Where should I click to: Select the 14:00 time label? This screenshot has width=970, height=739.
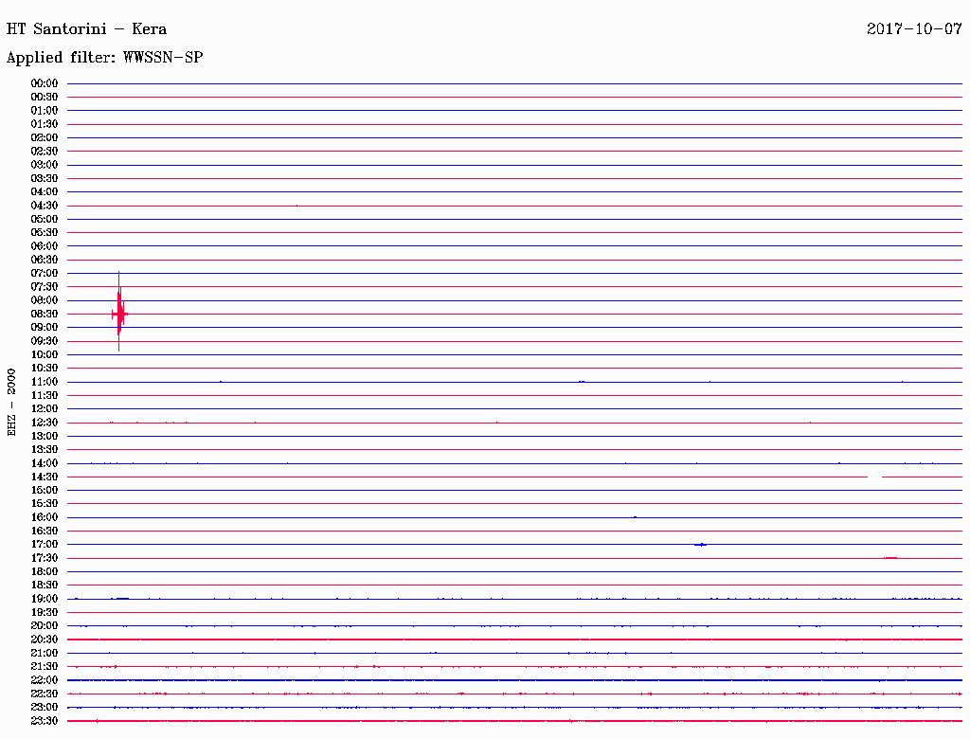(45, 463)
